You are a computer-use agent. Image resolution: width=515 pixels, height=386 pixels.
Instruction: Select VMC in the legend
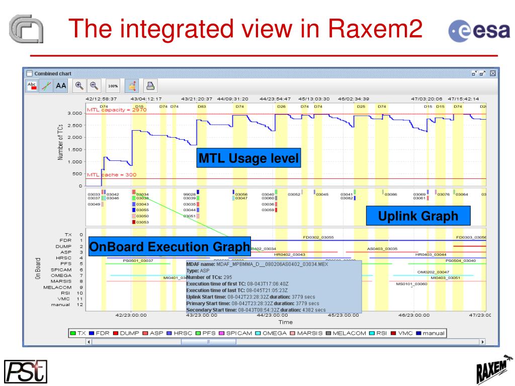click(402, 333)
